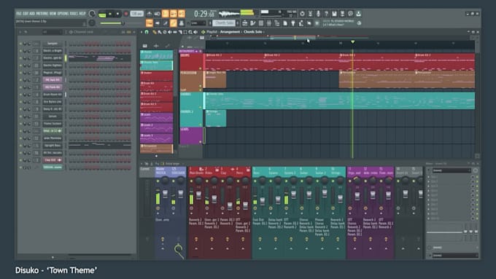The width and height of the screenshot is (496, 279).
Task: Toggle typing keyboard to piano icon
Action: 149,23
